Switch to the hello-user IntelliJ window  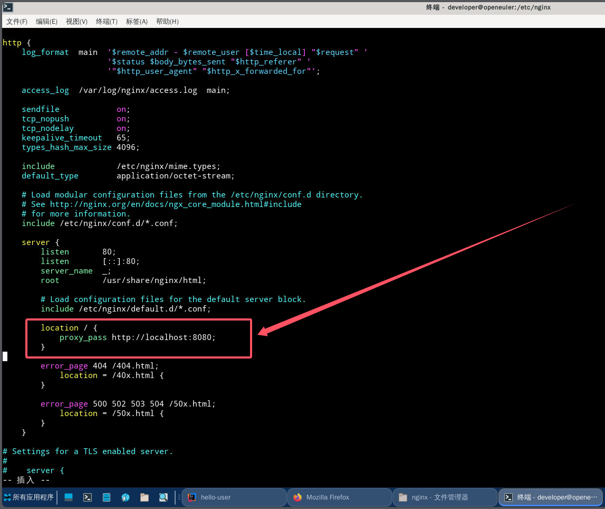[x=234, y=497]
